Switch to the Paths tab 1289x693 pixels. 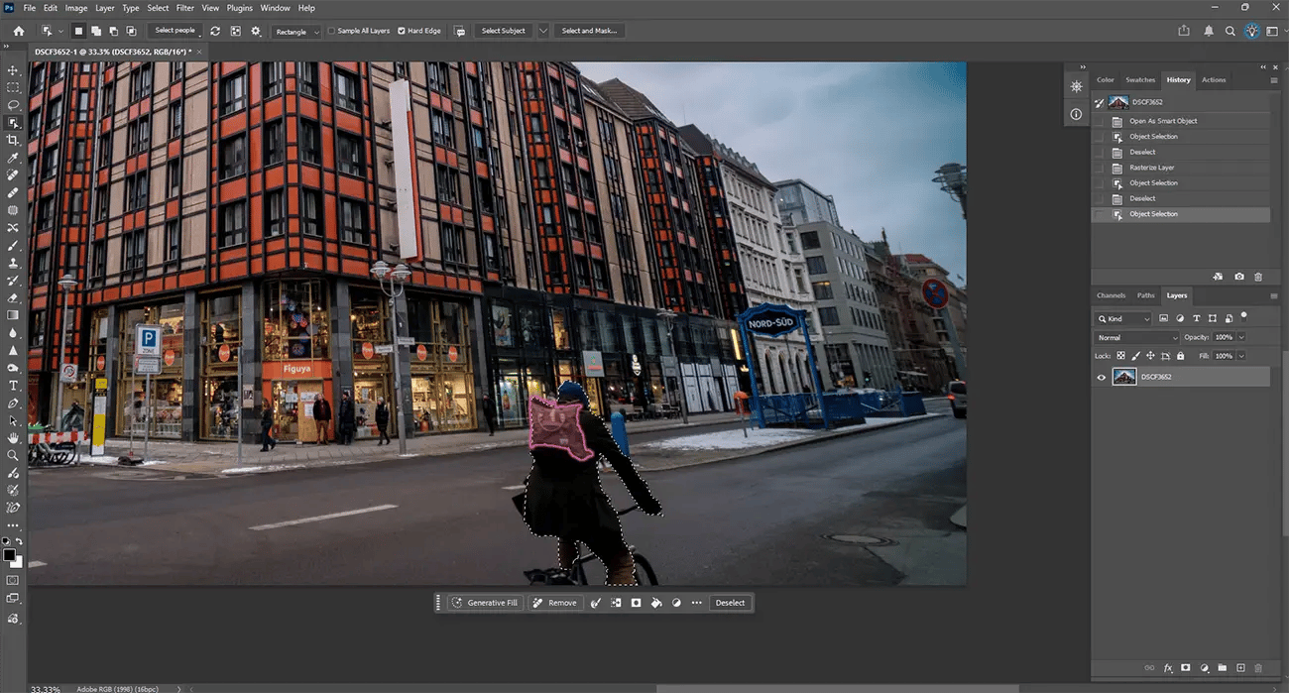(1145, 295)
